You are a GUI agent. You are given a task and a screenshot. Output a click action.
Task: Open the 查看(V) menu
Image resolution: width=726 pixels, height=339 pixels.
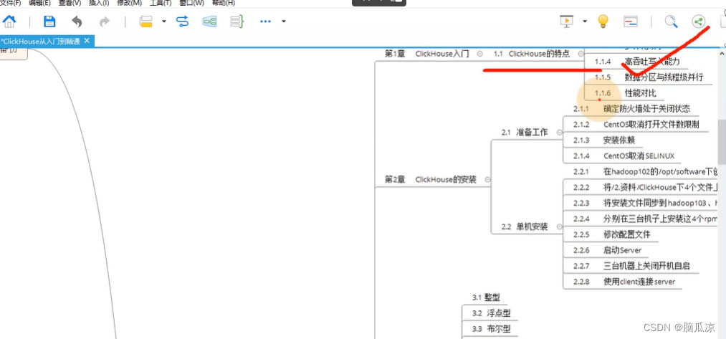(x=70, y=3)
